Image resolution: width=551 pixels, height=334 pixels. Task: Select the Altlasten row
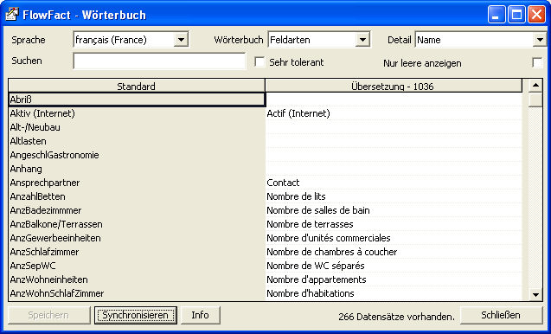pyautogui.click(x=137, y=141)
